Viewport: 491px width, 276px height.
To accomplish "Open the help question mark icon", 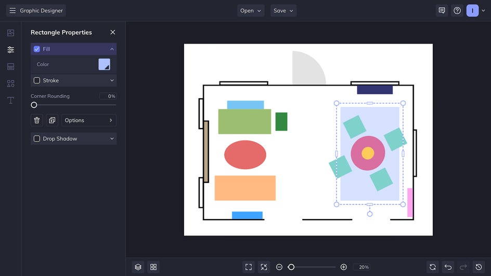I will pyautogui.click(x=457, y=10).
